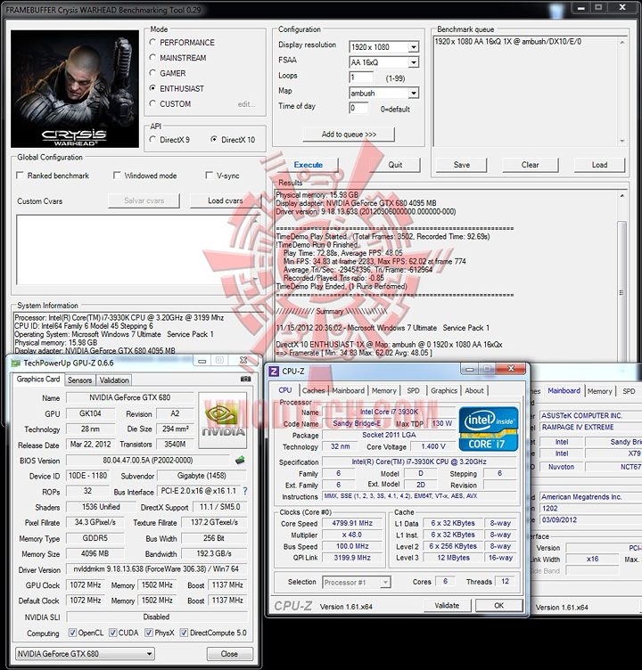Click the Crysis Warhead cover image
The image size is (642, 670).
(75, 89)
